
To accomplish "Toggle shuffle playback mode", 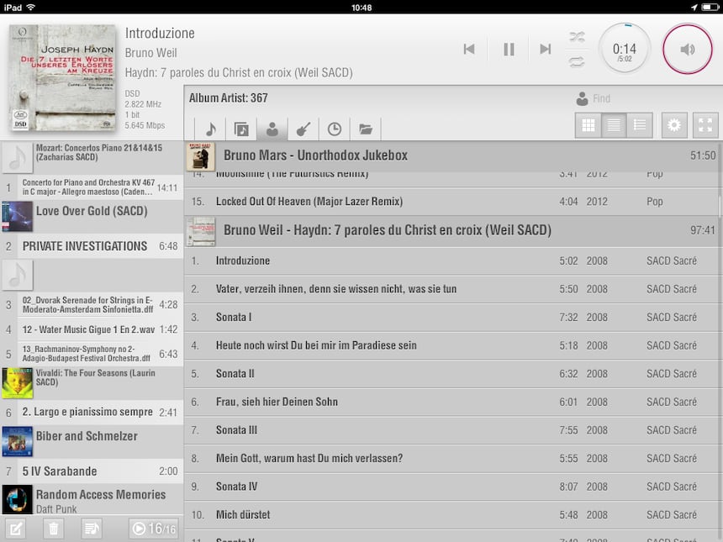I will pos(577,36).
